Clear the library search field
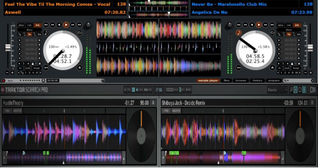 tap(313, 80)
